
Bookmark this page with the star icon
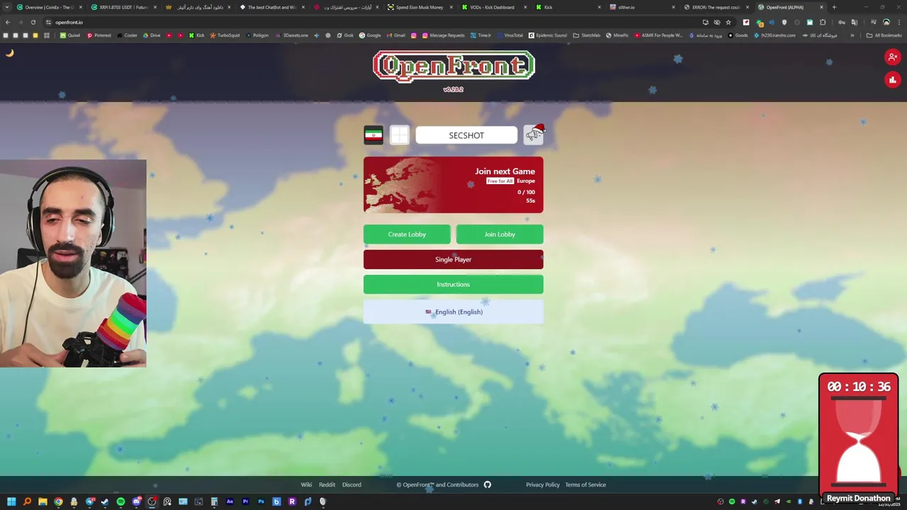728,22
